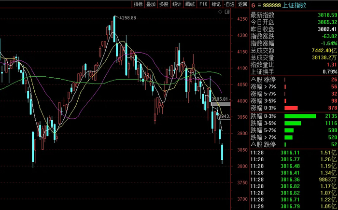Click the 标记 mark button
Image resolution: width=338 pixels, height=210 pixels.
tap(216, 4)
